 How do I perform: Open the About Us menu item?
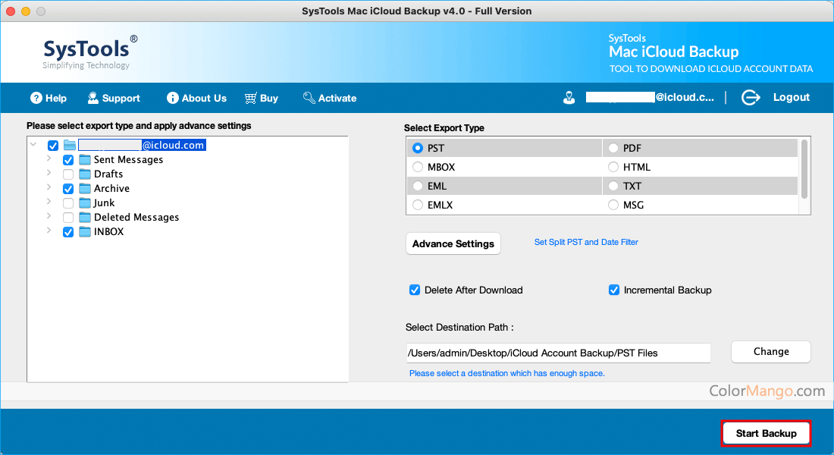[x=196, y=98]
